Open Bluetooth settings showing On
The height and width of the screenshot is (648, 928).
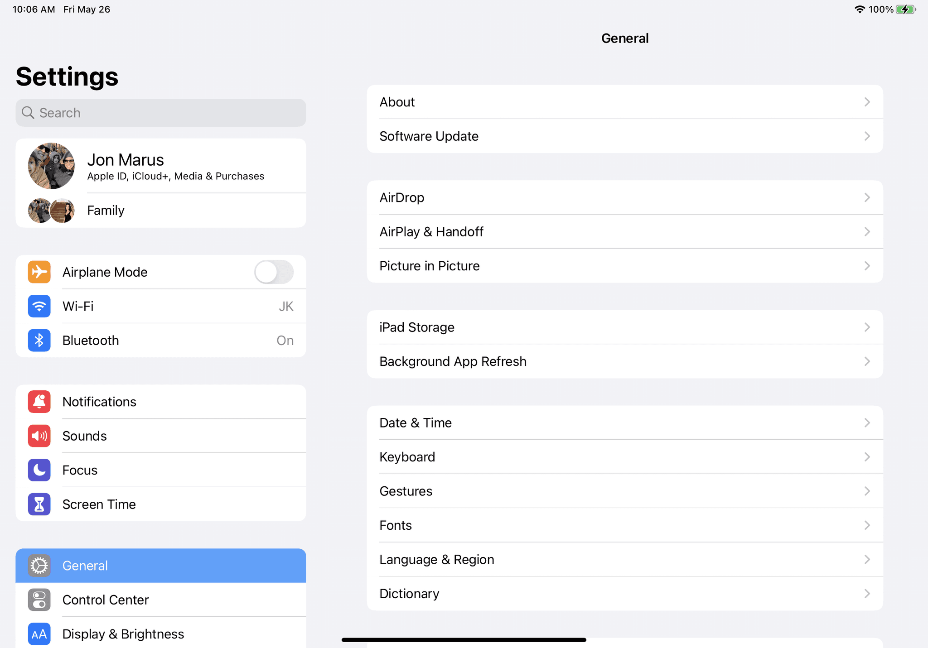[x=161, y=340]
